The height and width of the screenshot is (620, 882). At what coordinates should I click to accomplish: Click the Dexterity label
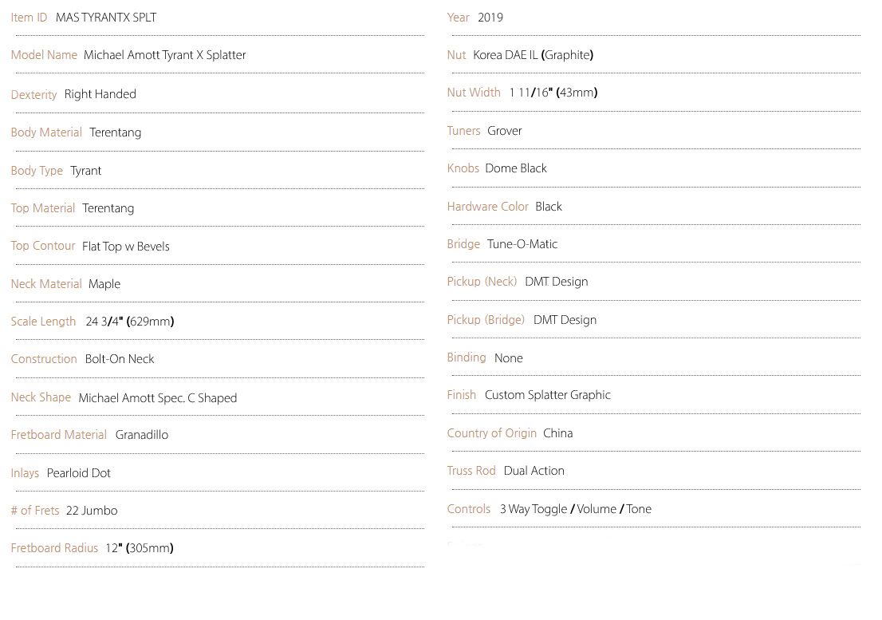(33, 94)
